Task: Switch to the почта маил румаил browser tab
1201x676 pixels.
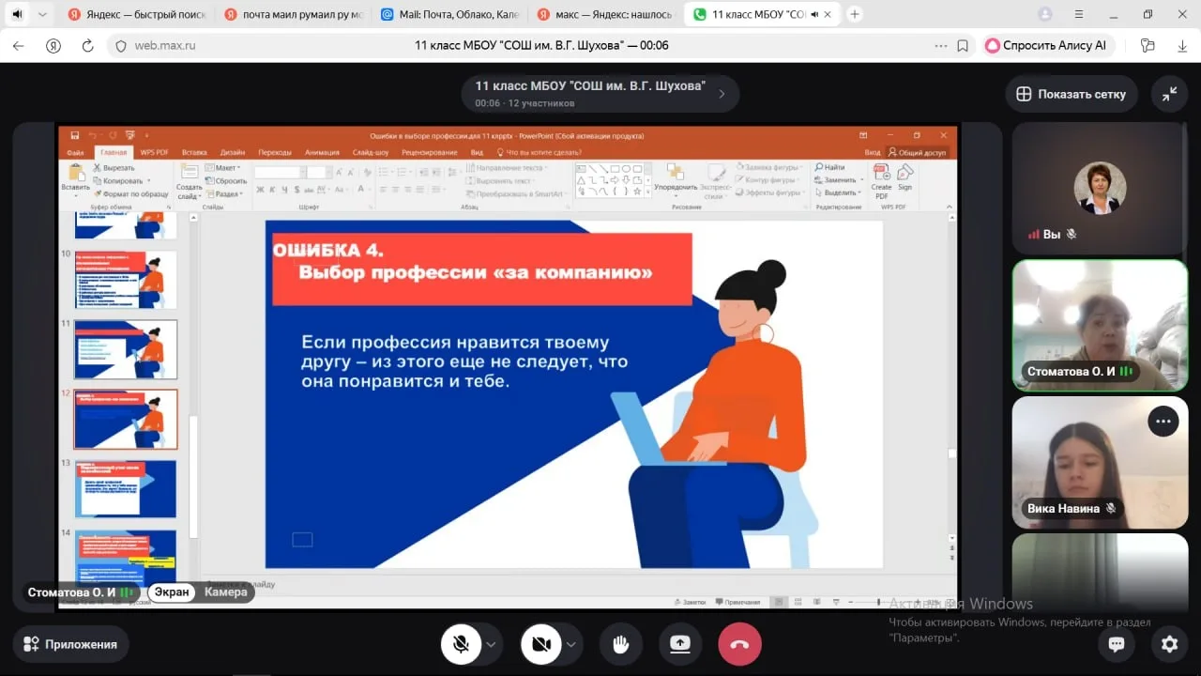Action: click(x=295, y=15)
